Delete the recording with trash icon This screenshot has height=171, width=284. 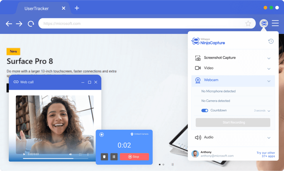click(104, 157)
